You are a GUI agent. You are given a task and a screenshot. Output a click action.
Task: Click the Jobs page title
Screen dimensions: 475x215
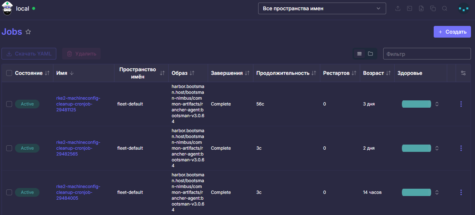(x=12, y=32)
